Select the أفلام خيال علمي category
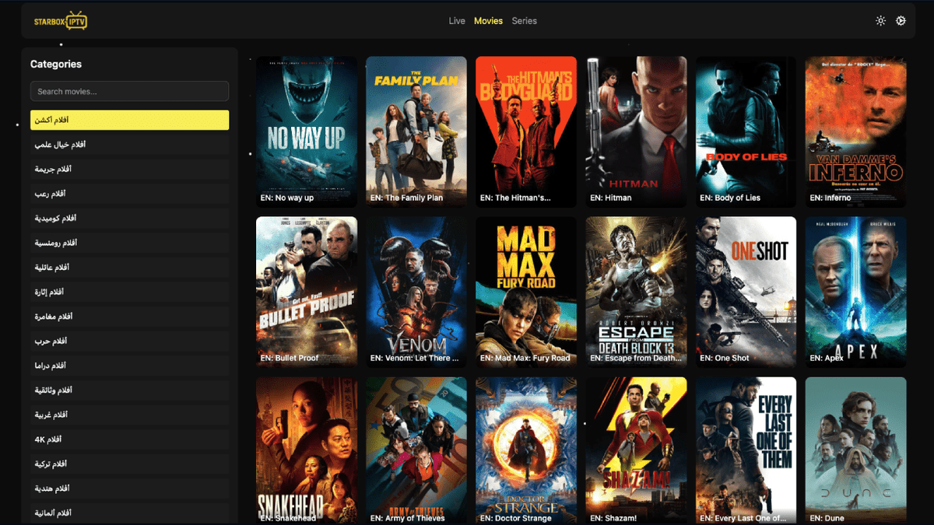The width and height of the screenshot is (934, 525). (x=129, y=145)
